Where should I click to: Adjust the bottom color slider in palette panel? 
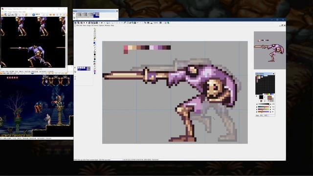264,112
